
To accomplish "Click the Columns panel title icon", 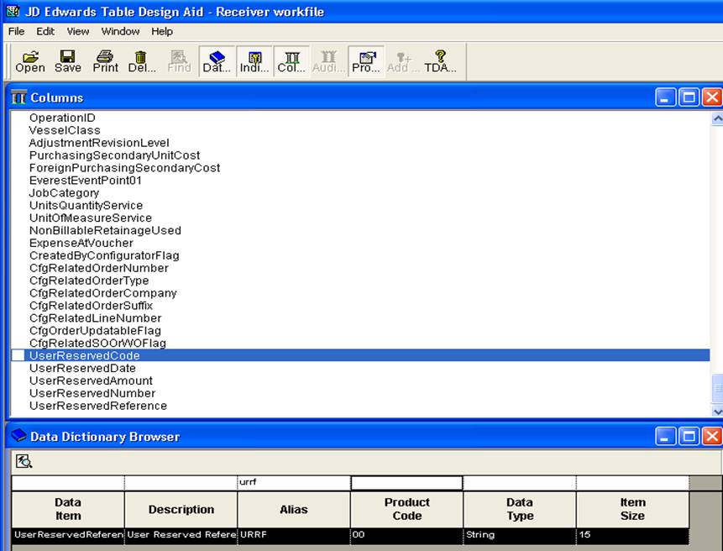I will pos(19,97).
